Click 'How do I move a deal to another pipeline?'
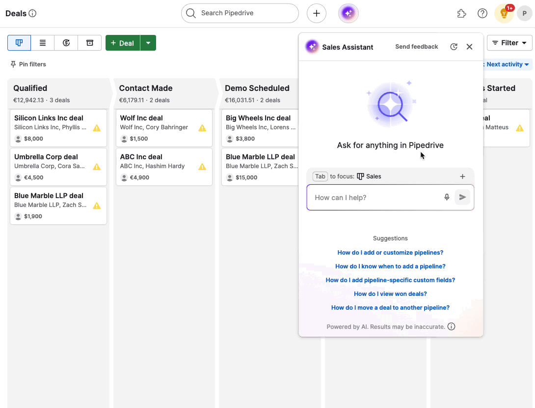This screenshot has height=408, width=535. click(x=390, y=308)
